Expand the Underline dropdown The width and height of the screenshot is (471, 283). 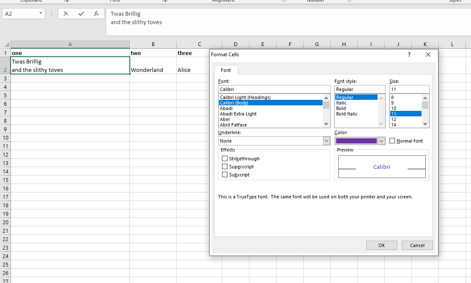click(x=326, y=141)
